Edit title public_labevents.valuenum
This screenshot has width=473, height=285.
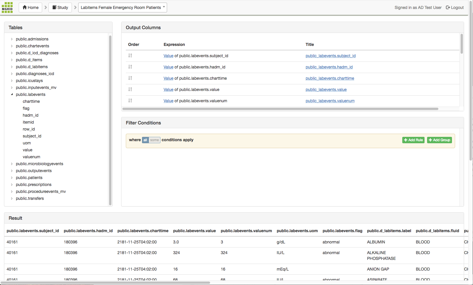tap(330, 101)
